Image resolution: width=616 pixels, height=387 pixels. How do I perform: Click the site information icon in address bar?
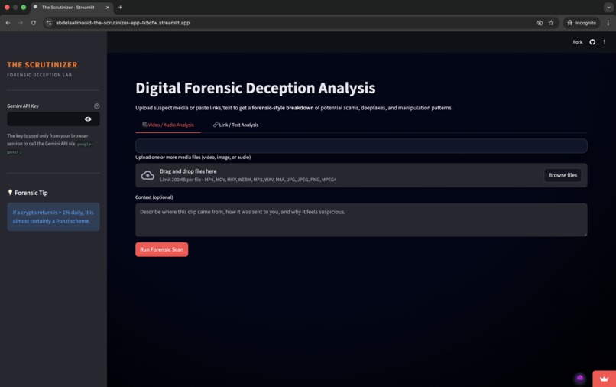[x=49, y=23]
